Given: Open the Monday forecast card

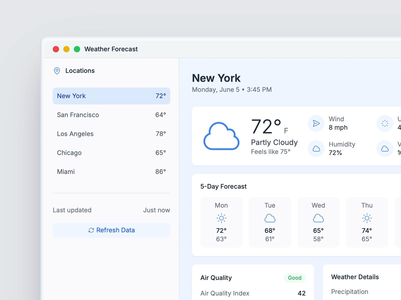Looking at the screenshot, I should coord(221,222).
